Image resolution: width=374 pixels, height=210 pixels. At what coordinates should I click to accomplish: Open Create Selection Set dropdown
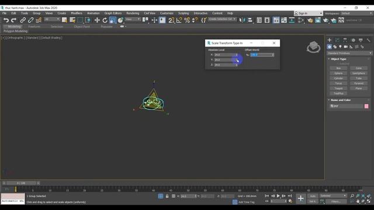(x=222, y=19)
